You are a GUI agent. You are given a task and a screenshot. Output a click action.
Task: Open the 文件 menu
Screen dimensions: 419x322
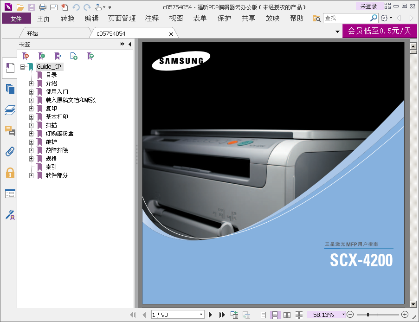click(16, 19)
